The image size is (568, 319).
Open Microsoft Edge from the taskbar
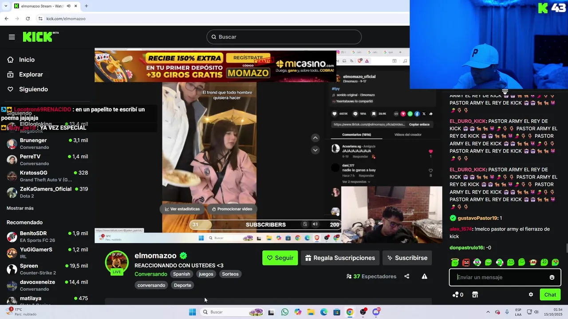(x=324, y=312)
